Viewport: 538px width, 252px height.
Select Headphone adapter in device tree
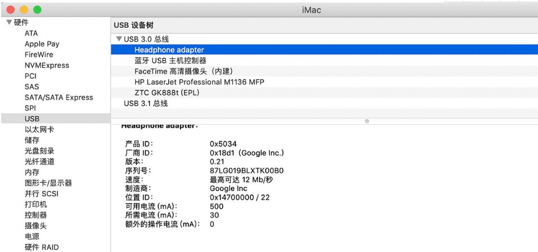[x=169, y=50]
